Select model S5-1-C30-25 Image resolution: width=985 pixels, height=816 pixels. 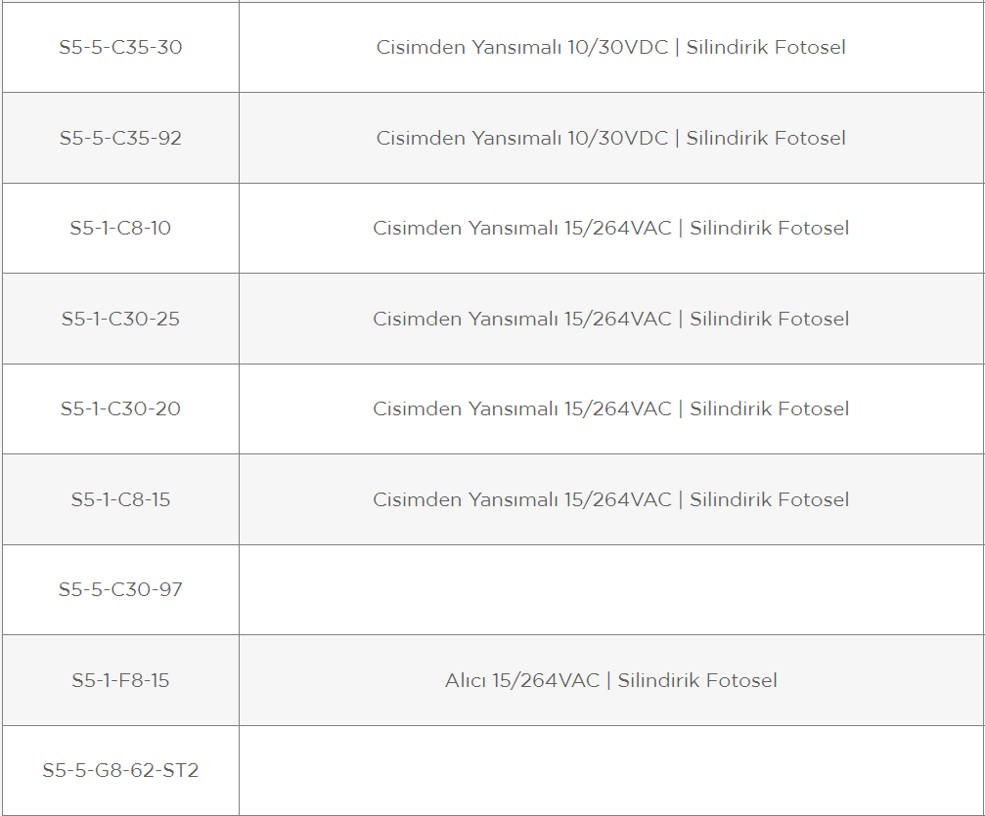(x=120, y=319)
